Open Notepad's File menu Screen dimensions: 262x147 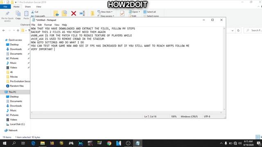(33, 24)
